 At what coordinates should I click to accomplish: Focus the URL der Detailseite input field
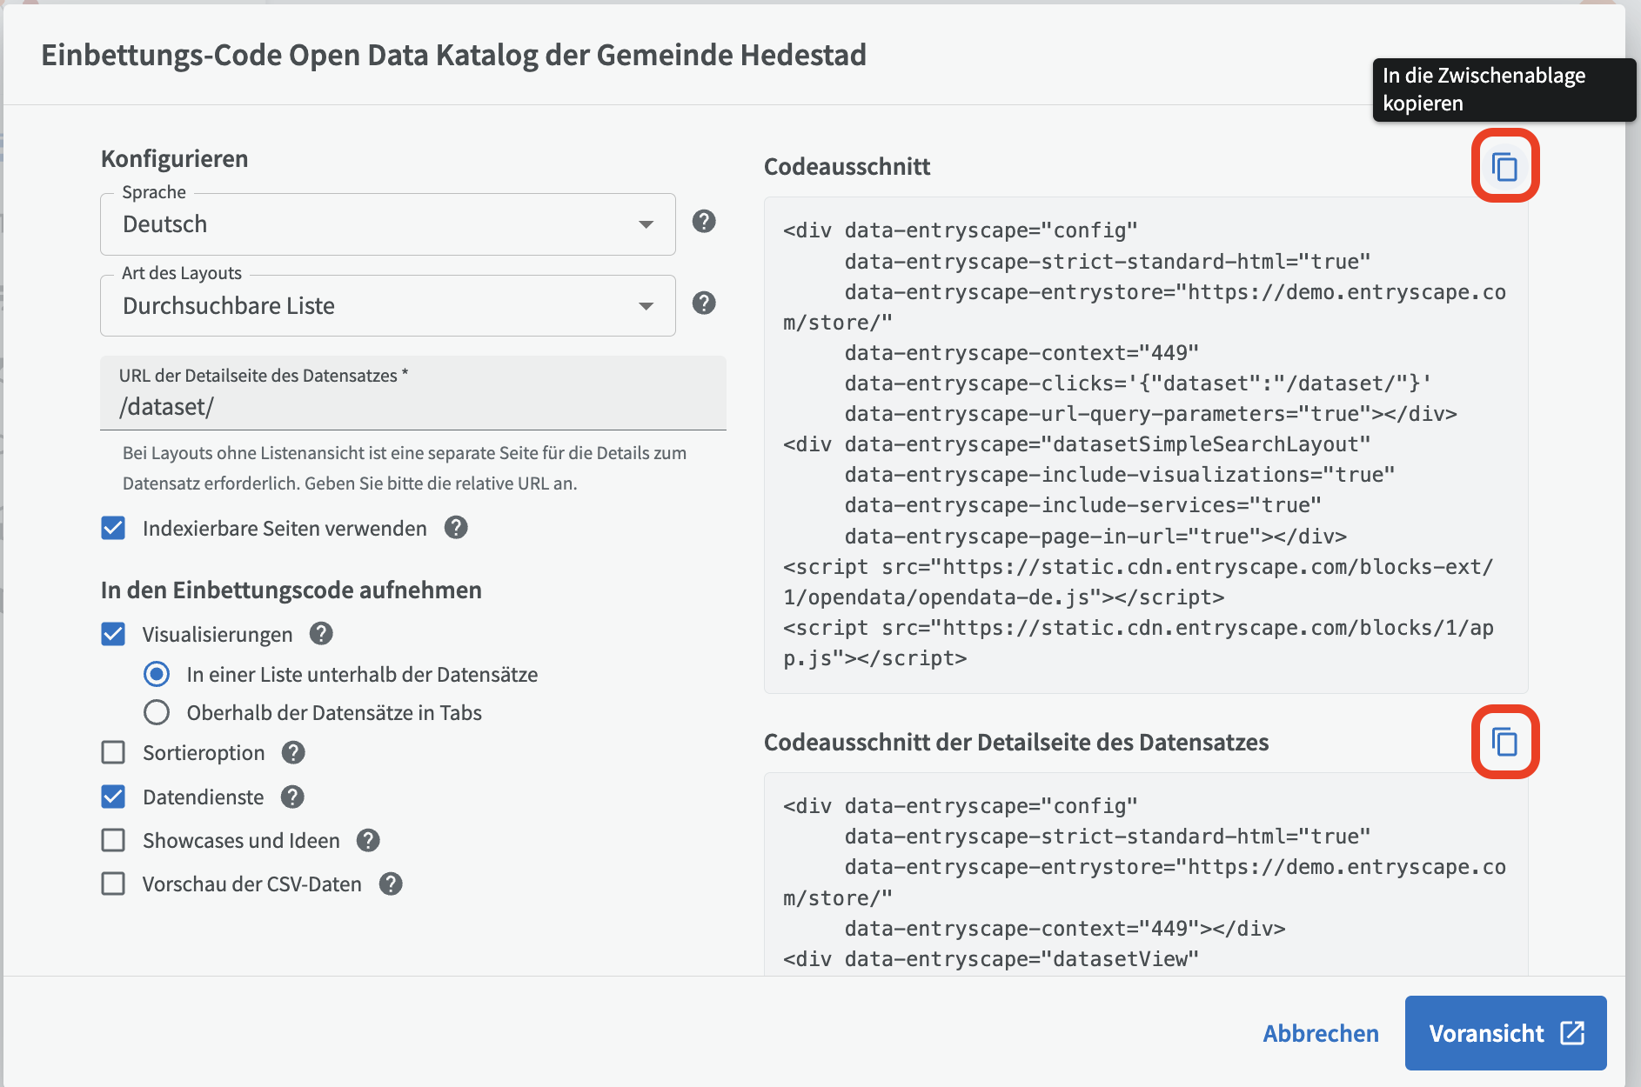coord(413,393)
